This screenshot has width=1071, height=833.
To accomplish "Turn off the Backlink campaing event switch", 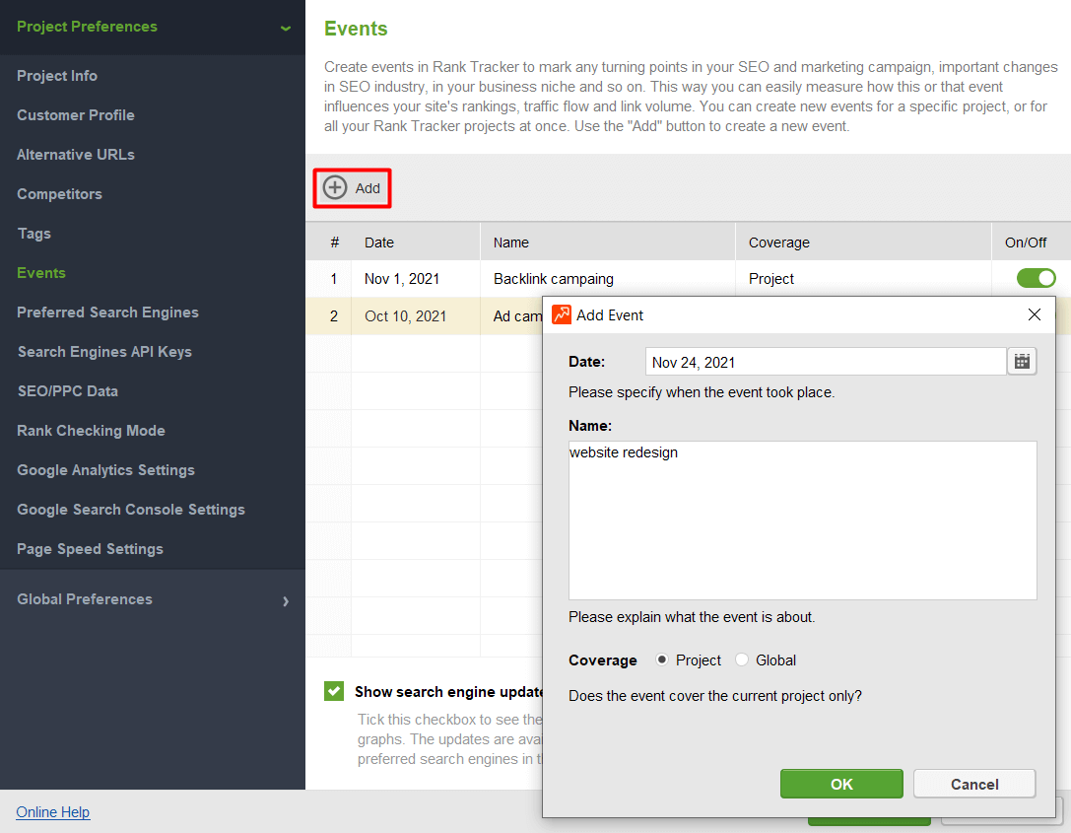I will click(1035, 278).
